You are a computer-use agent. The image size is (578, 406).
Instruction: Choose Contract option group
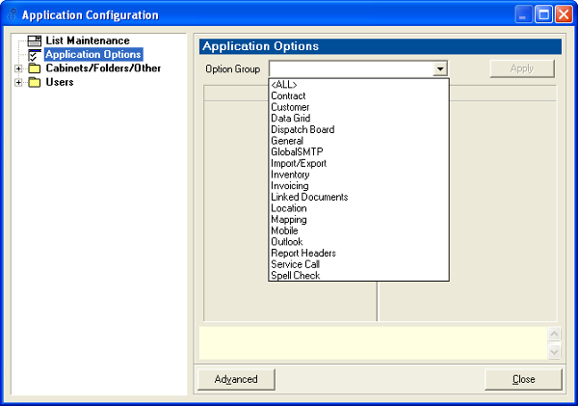pyautogui.click(x=358, y=96)
